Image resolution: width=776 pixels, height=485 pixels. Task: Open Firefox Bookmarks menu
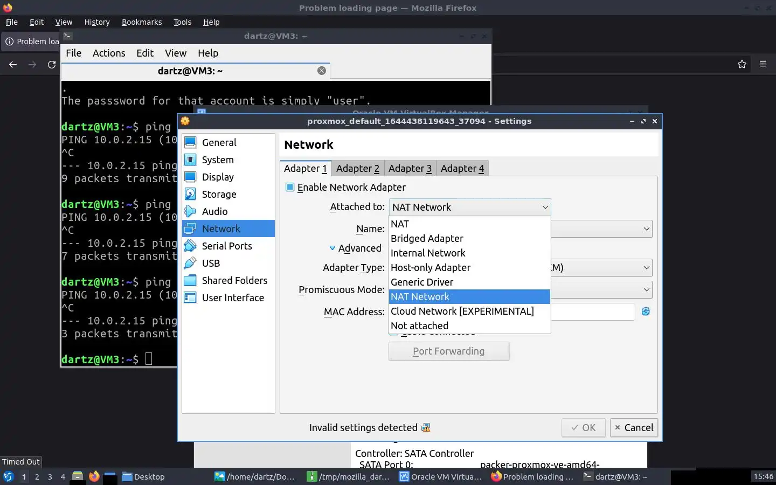tap(142, 22)
